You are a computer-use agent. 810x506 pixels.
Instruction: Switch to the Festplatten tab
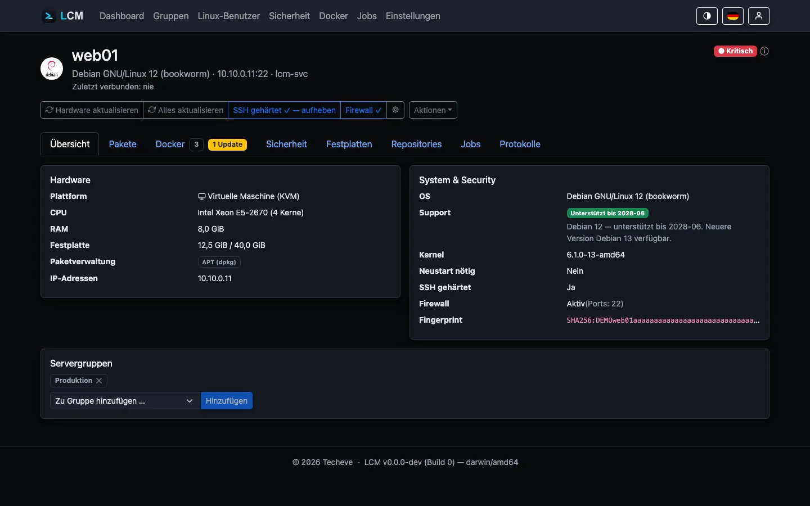(349, 144)
